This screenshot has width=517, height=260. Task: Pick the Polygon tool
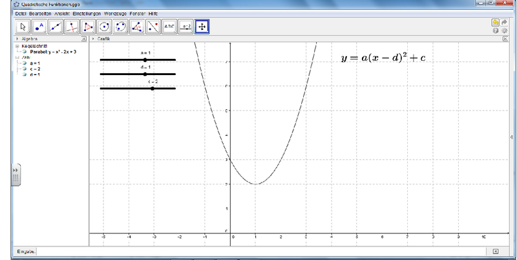[x=89, y=27]
